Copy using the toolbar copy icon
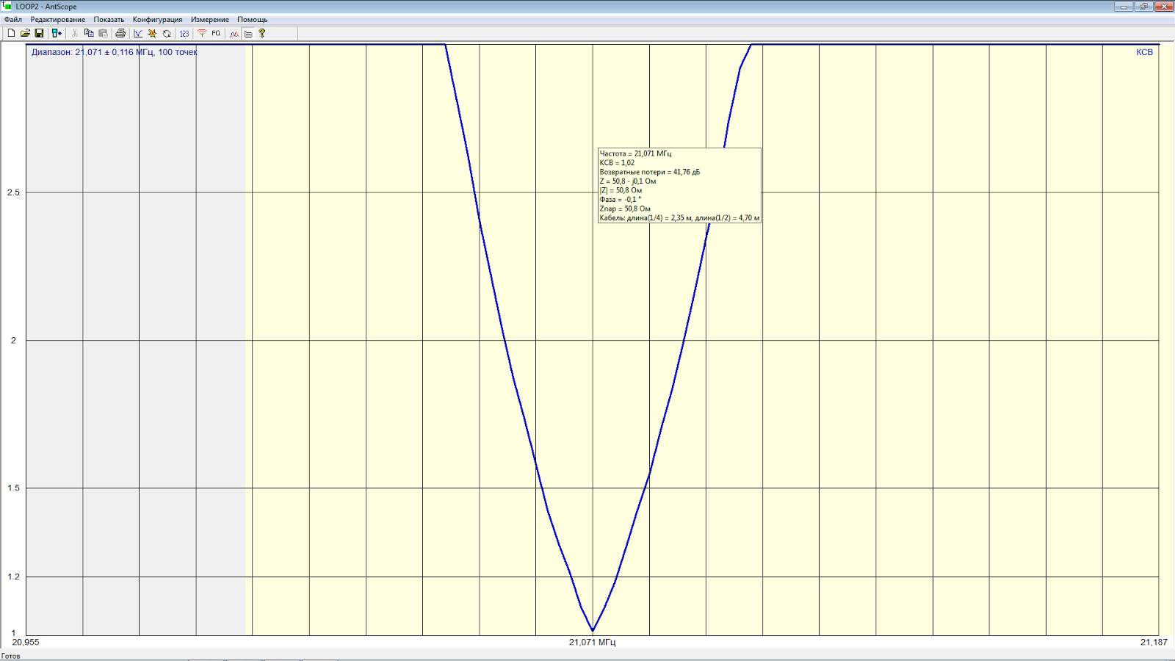Screen dimensions: 1175x661 (89, 33)
